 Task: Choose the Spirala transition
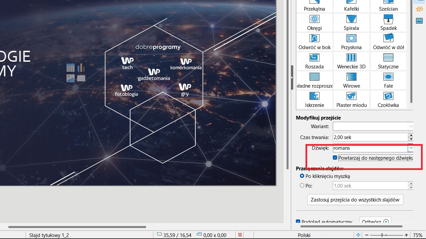pyautogui.click(x=351, y=23)
